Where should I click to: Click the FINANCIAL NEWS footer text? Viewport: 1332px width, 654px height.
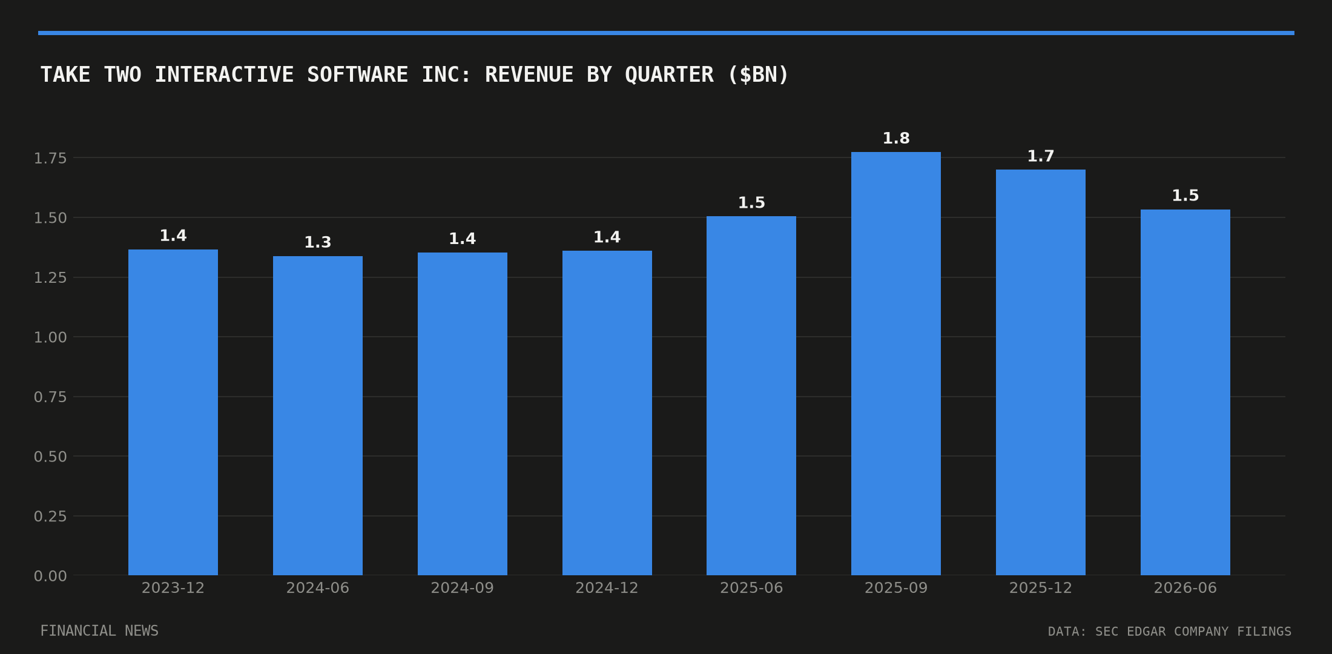point(99,631)
